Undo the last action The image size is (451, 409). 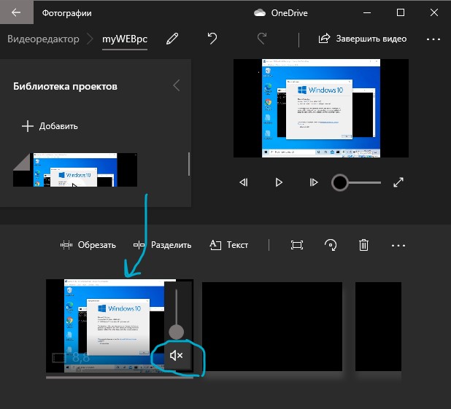tap(212, 38)
